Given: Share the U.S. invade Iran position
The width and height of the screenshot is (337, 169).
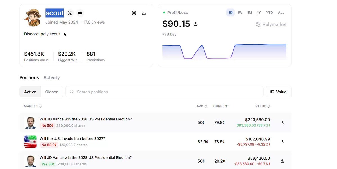Looking at the screenshot, I should click(x=282, y=142).
